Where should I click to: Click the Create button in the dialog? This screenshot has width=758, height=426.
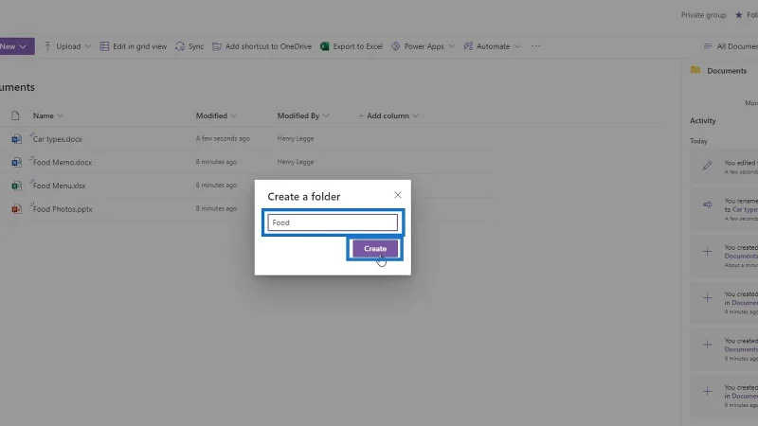pyautogui.click(x=375, y=249)
